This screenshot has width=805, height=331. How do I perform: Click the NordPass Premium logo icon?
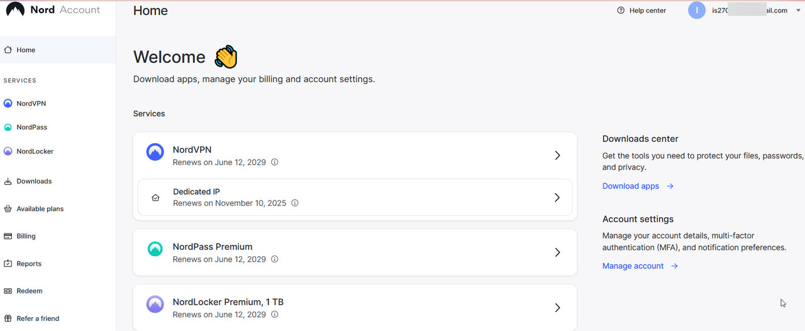tap(155, 249)
